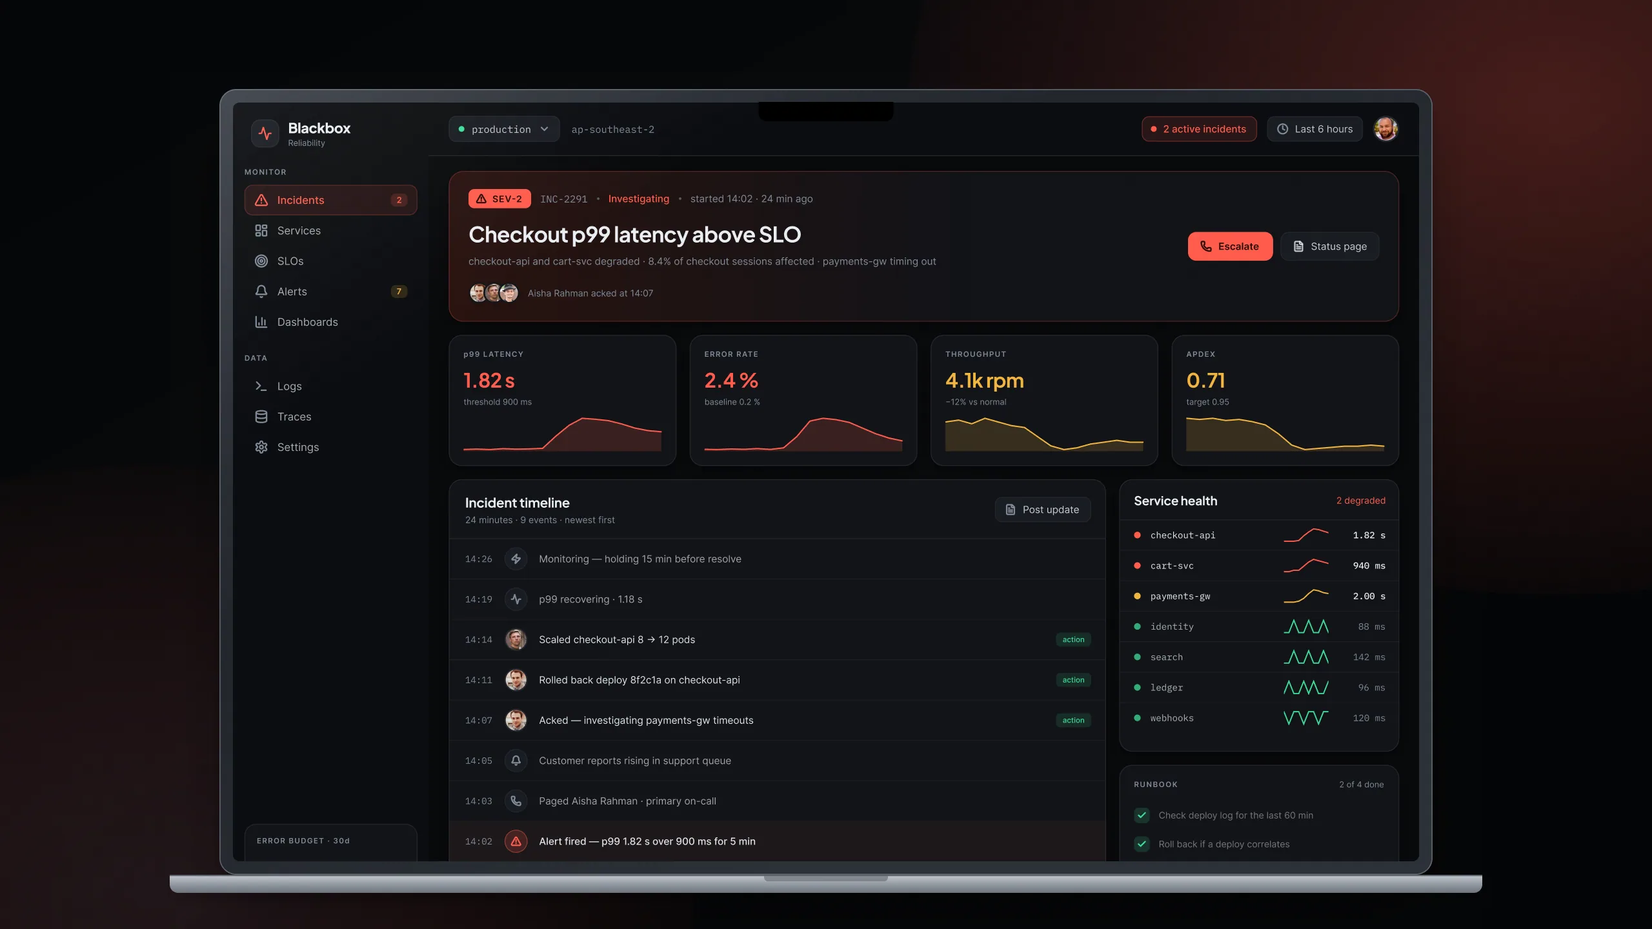Click the '2 degraded' label in Service health

pos(1360,501)
